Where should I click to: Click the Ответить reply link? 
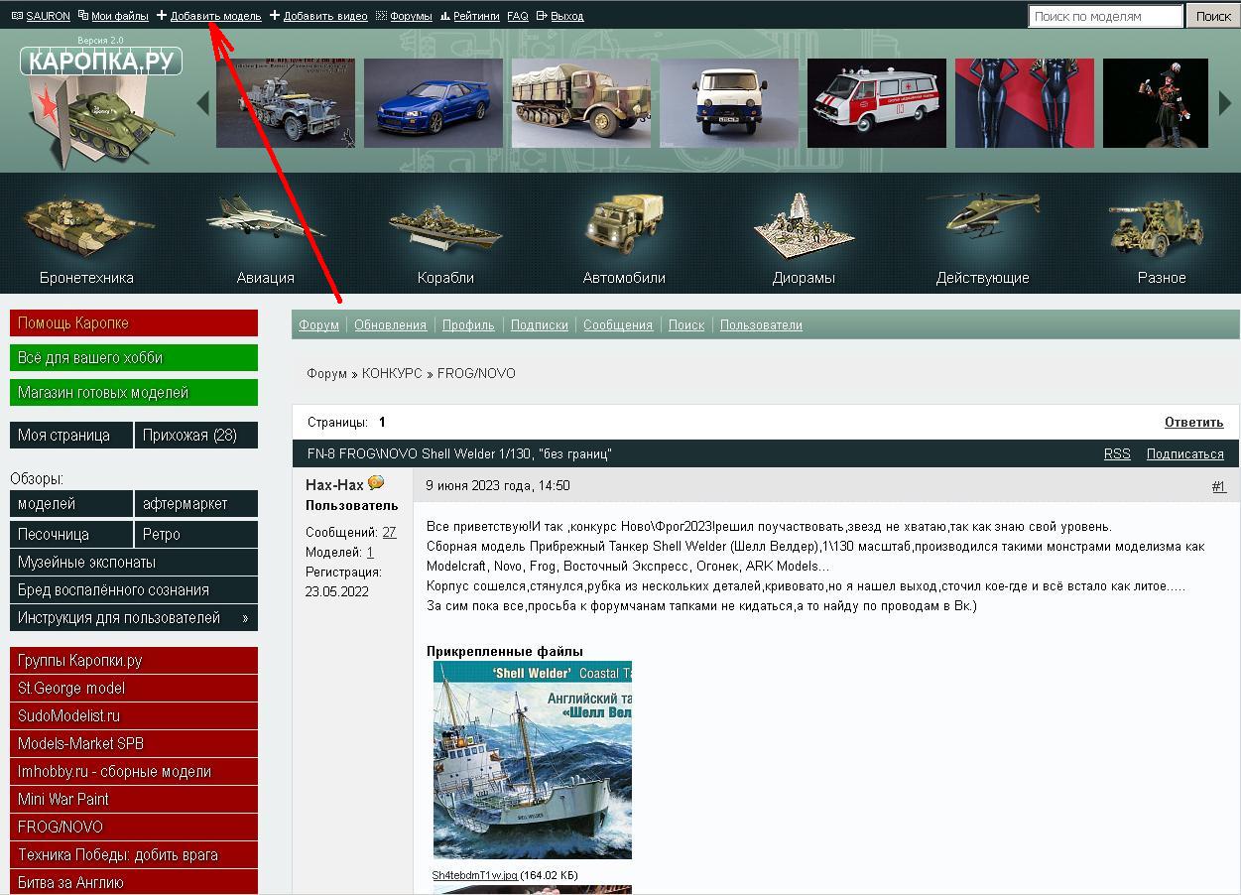coord(1193,422)
